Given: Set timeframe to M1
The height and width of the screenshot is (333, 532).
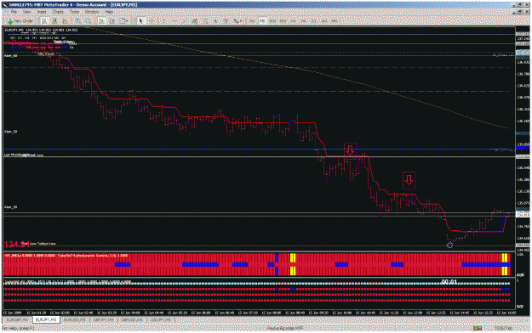Looking at the screenshot, I should [252, 21].
